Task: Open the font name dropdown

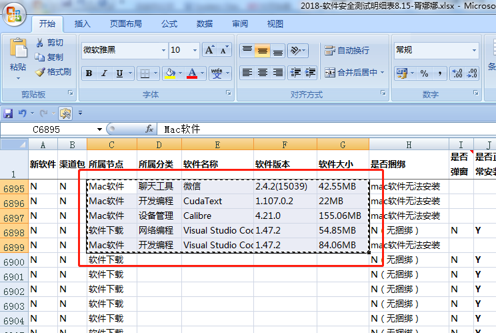Action: 163,50
